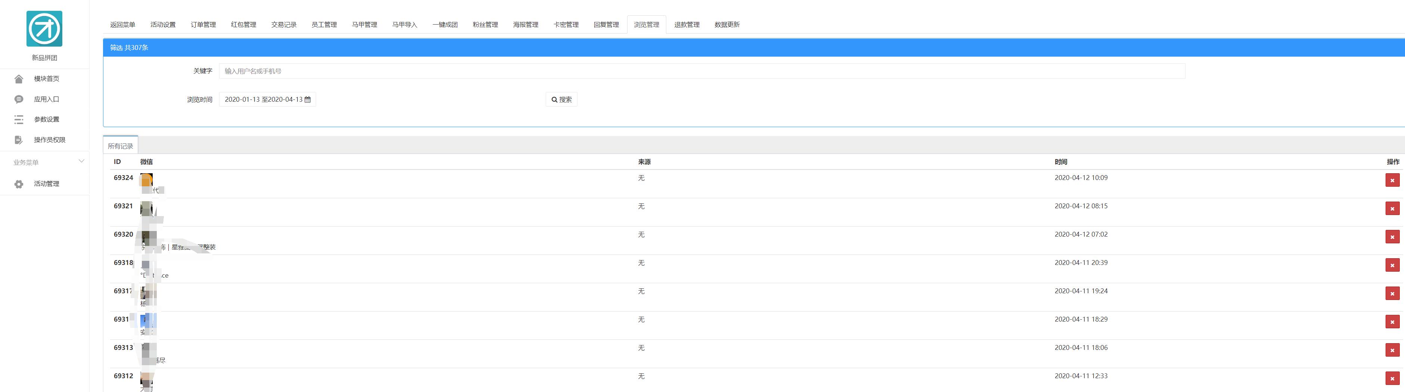Click the time 2020-04-12 07:02
1405x392 pixels.
click(x=1081, y=234)
